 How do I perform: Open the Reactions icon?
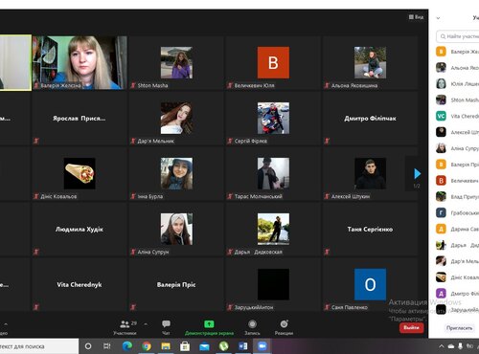(x=284, y=324)
